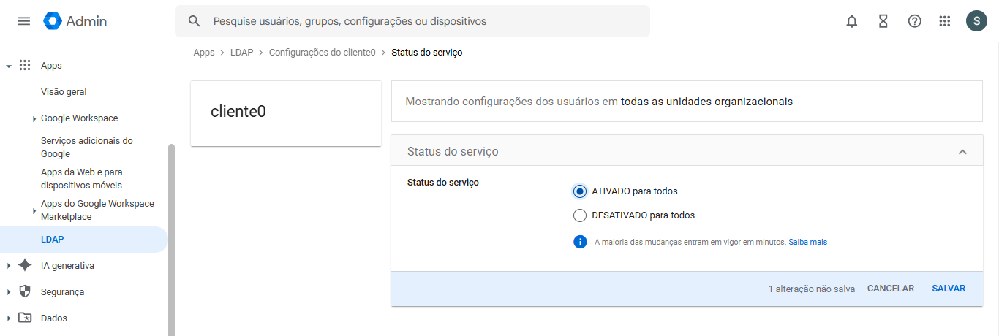Click the search magnifier icon

pyautogui.click(x=195, y=21)
